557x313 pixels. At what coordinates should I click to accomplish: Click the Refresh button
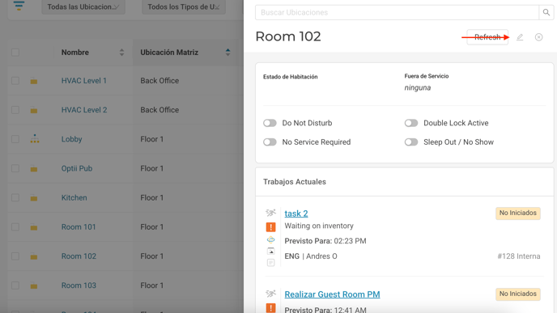pos(487,37)
